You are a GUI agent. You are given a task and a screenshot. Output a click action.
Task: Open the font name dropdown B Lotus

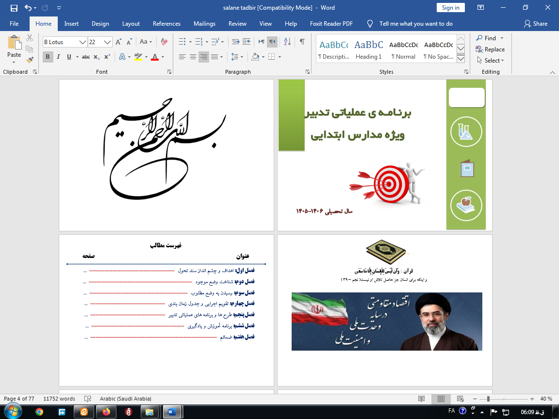point(82,42)
